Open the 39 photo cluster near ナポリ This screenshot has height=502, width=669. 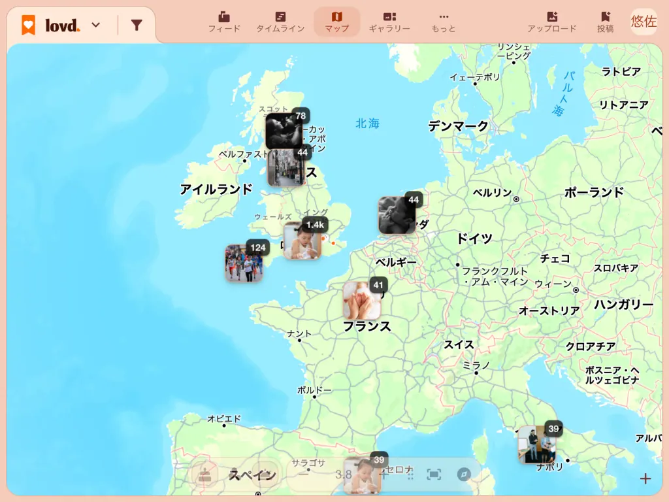click(x=537, y=444)
